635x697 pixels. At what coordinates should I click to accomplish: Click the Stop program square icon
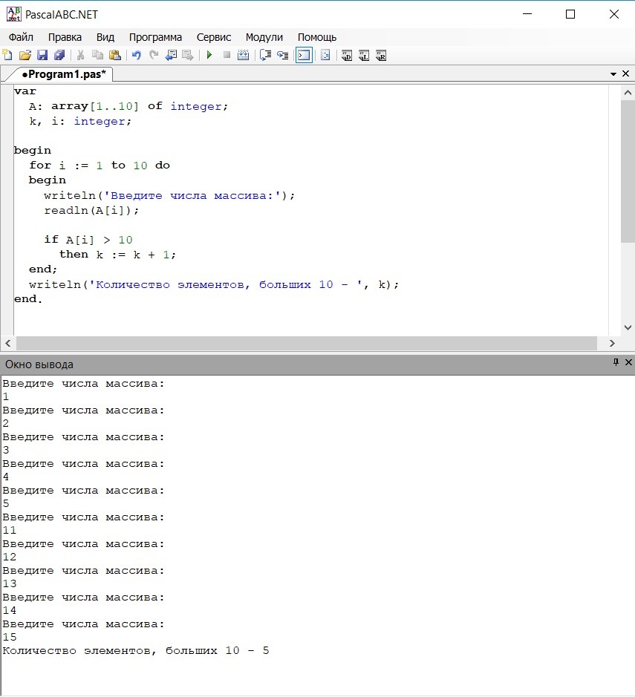pos(227,55)
